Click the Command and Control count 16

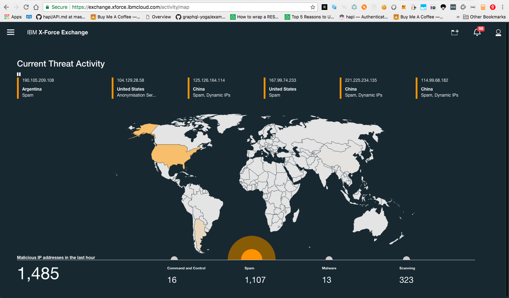pos(172,280)
